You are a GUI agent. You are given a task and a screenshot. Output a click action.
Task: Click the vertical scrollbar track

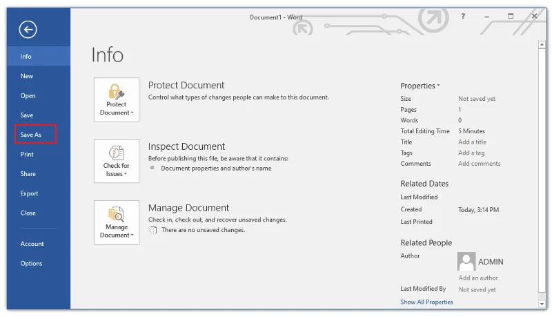pyautogui.click(x=542, y=171)
